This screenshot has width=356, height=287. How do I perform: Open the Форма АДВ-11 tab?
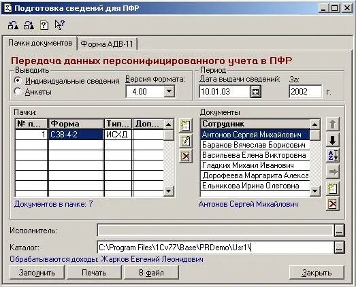107,44
